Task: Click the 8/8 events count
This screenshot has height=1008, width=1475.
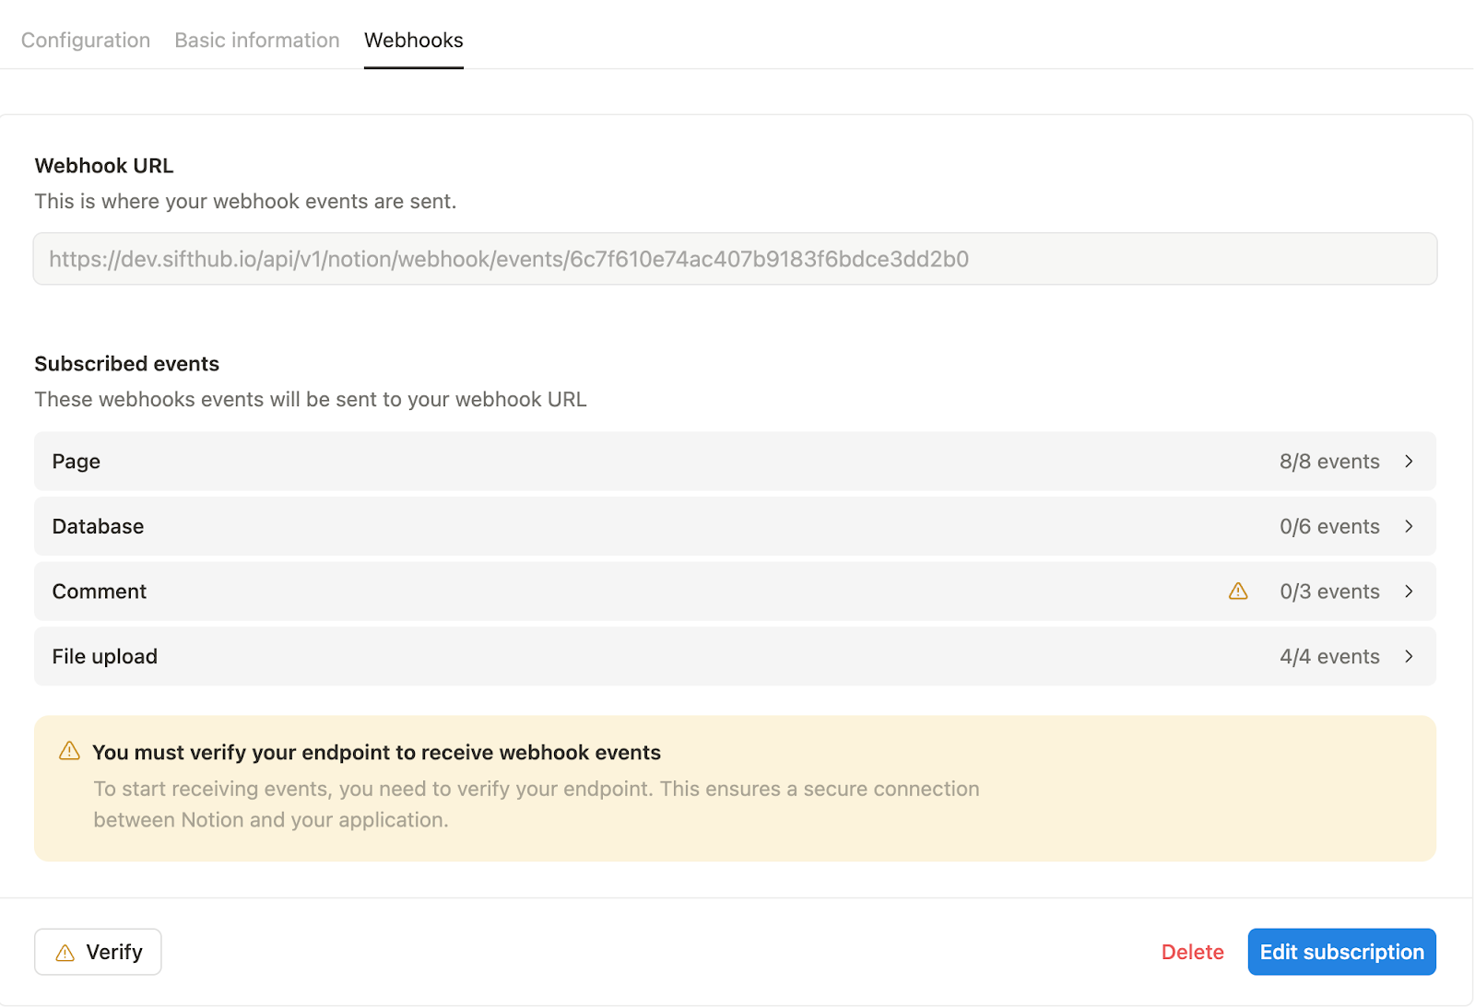Action: tap(1329, 462)
